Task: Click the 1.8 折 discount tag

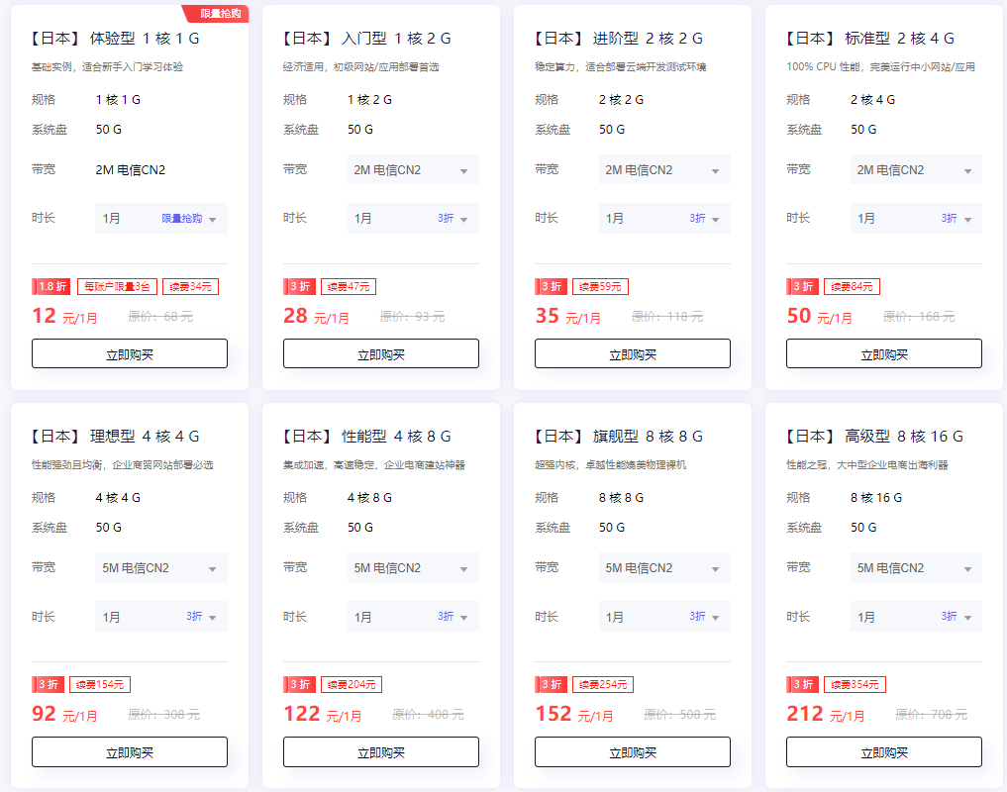Action: tap(51, 286)
